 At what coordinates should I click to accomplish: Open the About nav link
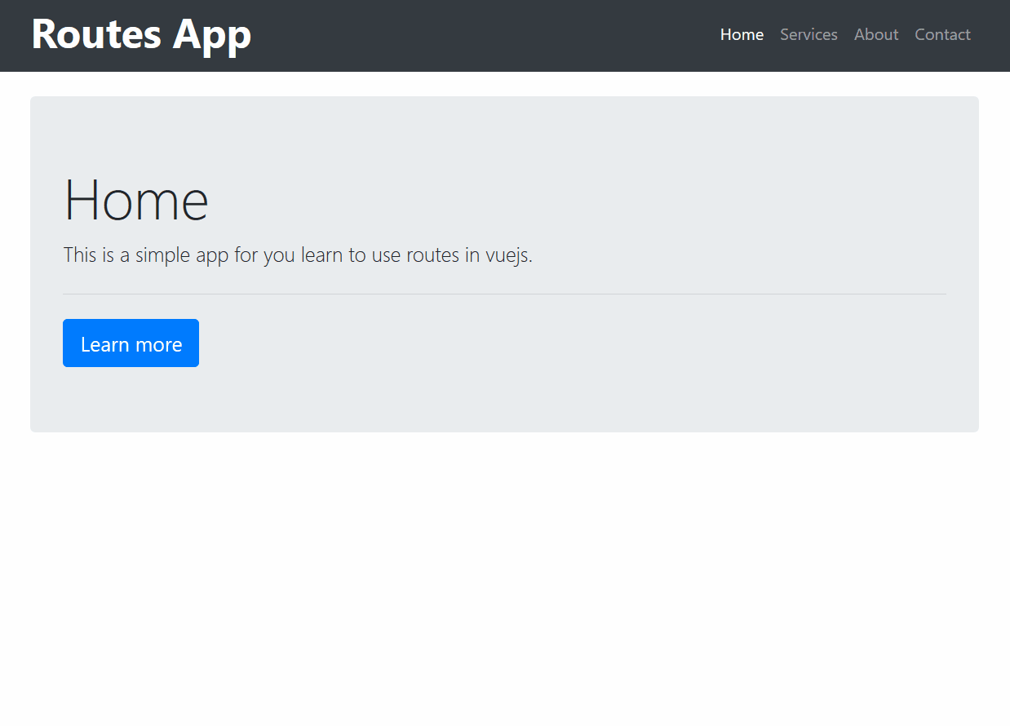[x=876, y=34]
